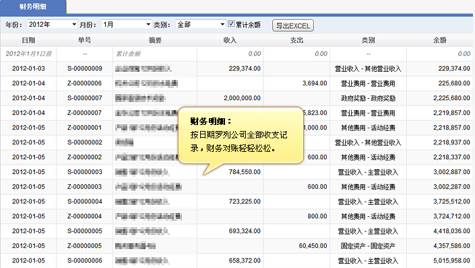Screen dimensions: 475x268
Task: Select order number S-00000004
Action: pyautogui.click(x=84, y=202)
